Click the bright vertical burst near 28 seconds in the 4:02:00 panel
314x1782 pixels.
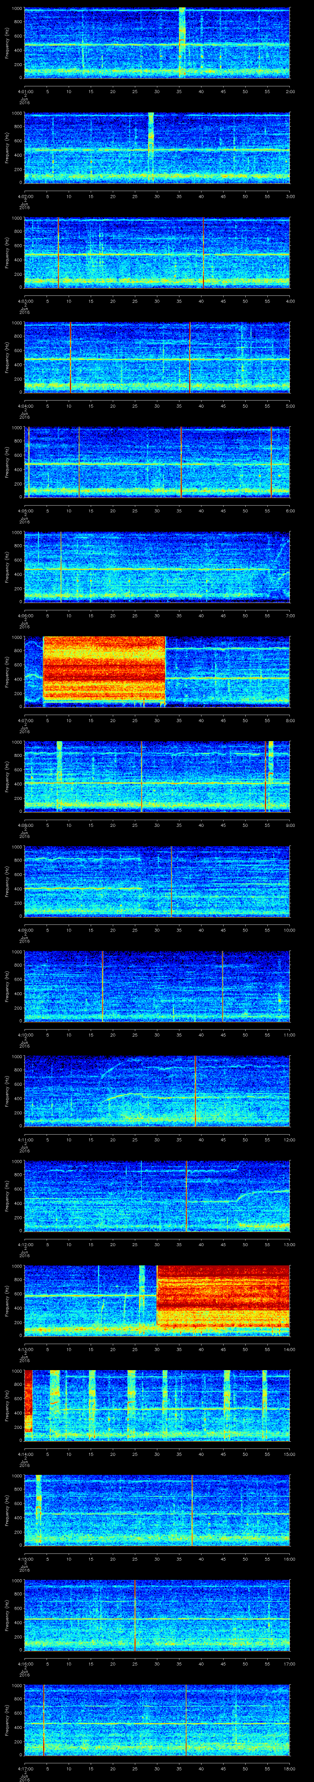151,148
